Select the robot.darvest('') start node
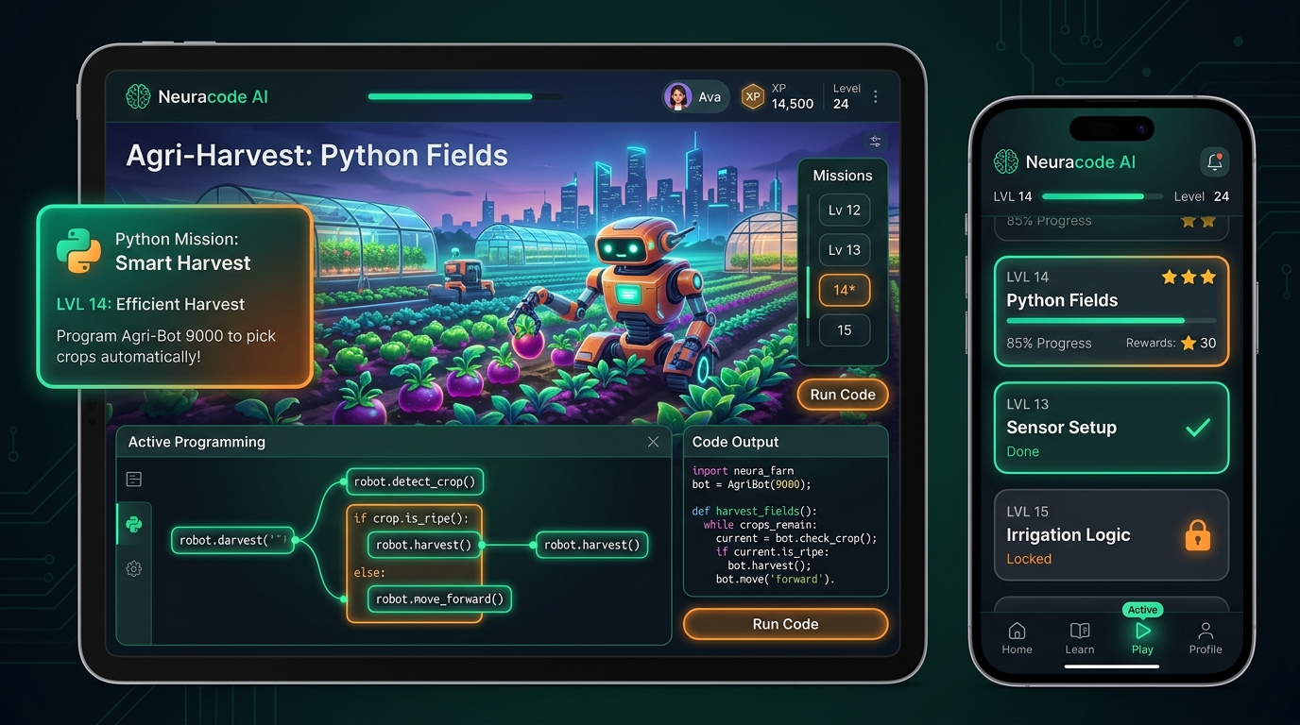Screen dimensions: 1300x725 [x=233, y=540]
